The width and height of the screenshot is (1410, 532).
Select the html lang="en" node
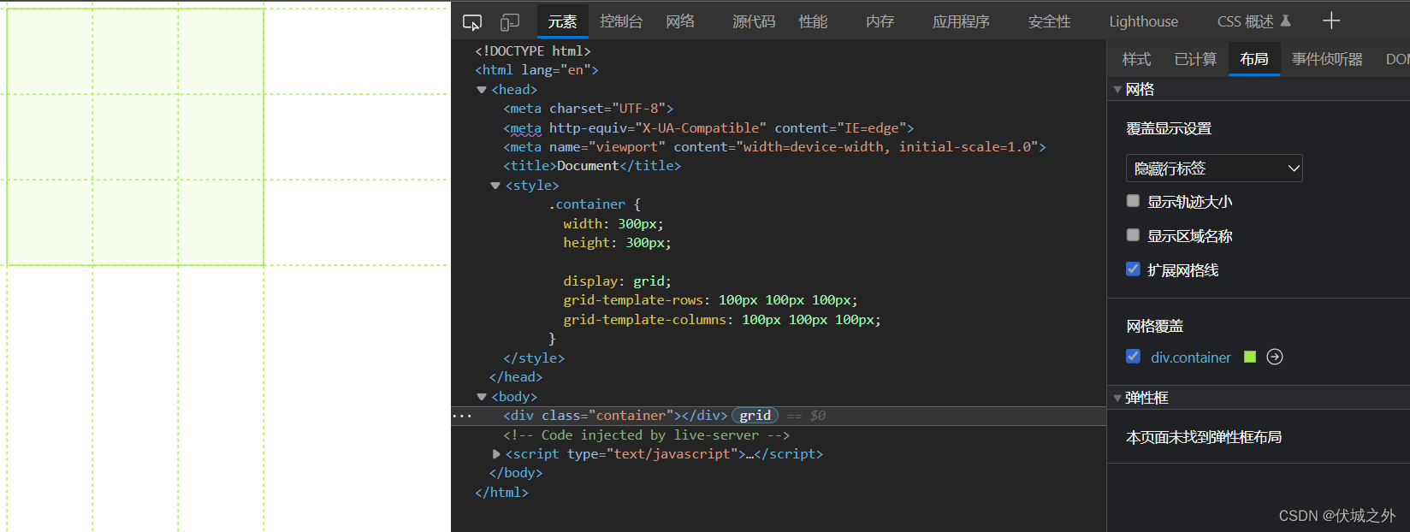pos(536,70)
